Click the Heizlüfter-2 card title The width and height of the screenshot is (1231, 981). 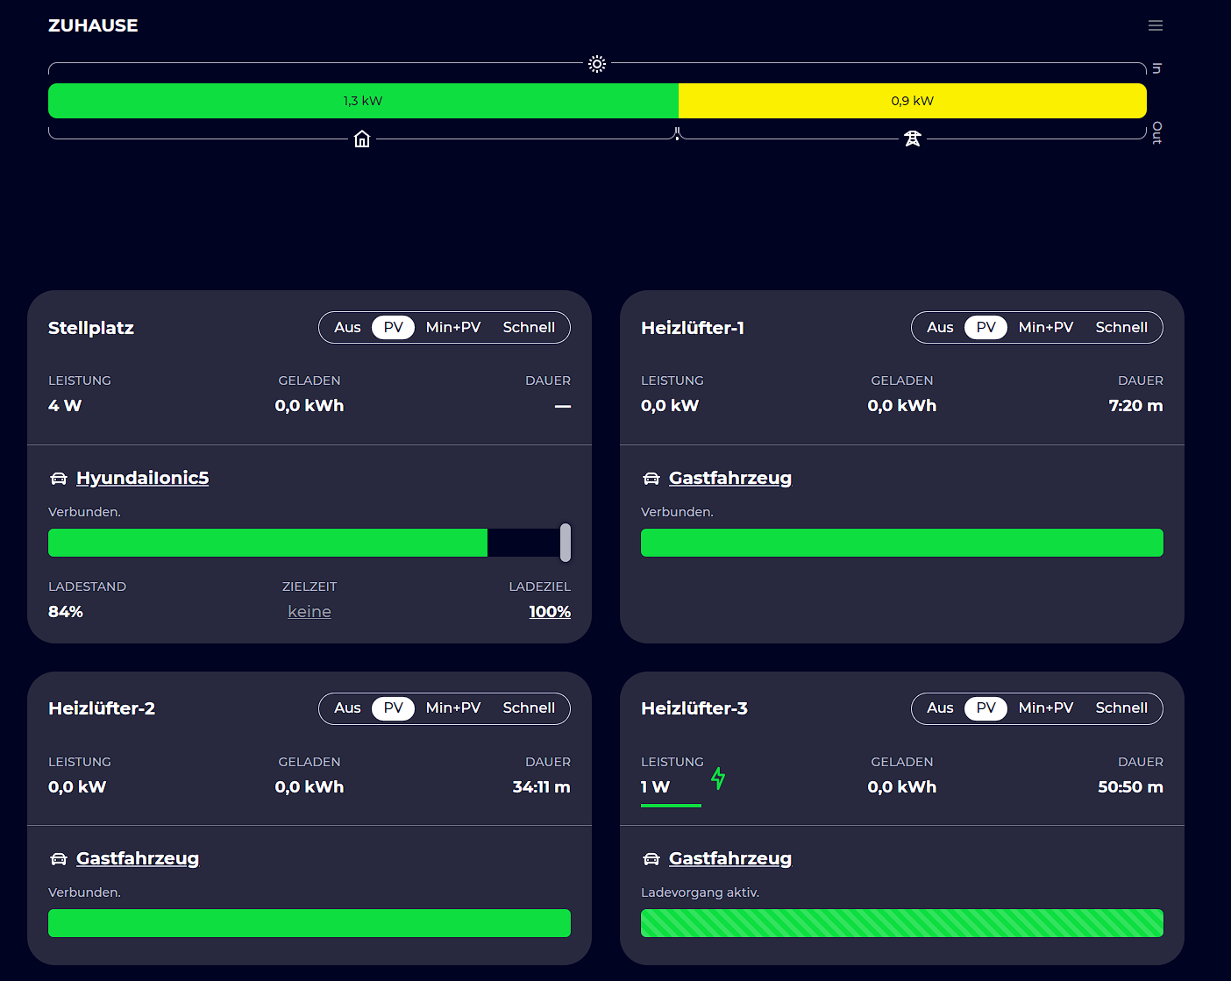point(102,708)
